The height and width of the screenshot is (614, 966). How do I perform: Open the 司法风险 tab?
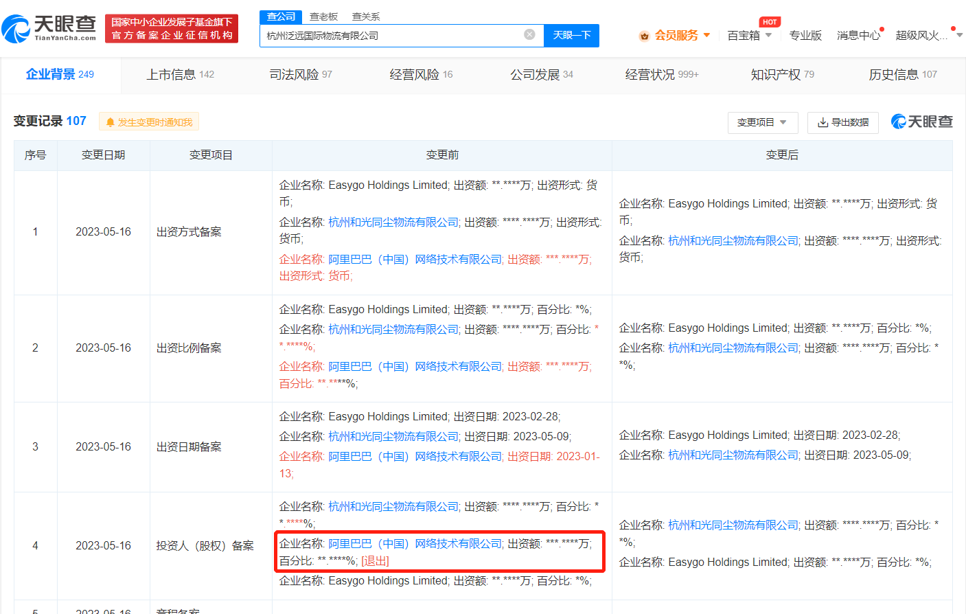click(x=301, y=74)
